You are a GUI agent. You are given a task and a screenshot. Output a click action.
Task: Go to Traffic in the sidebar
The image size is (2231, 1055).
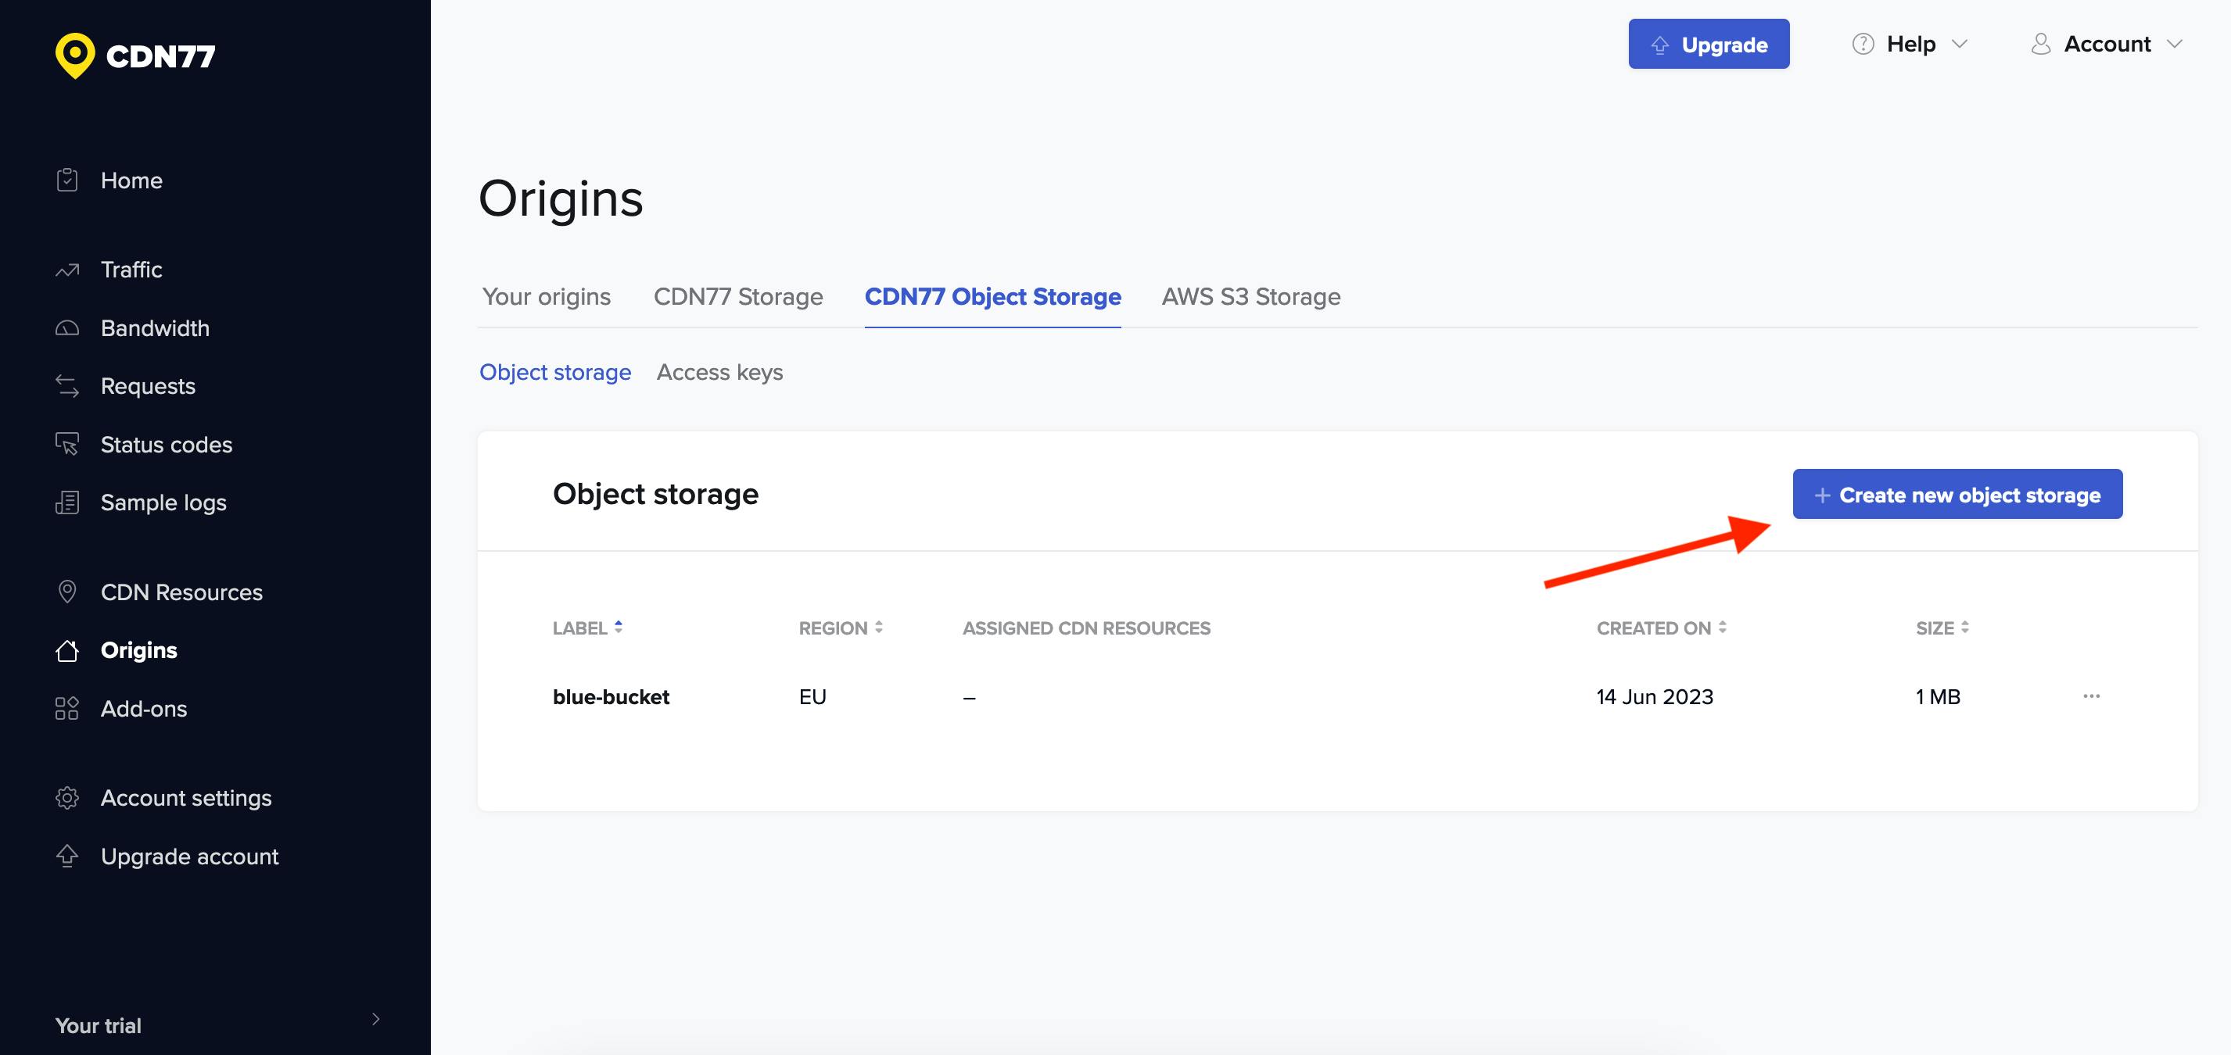(x=131, y=270)
